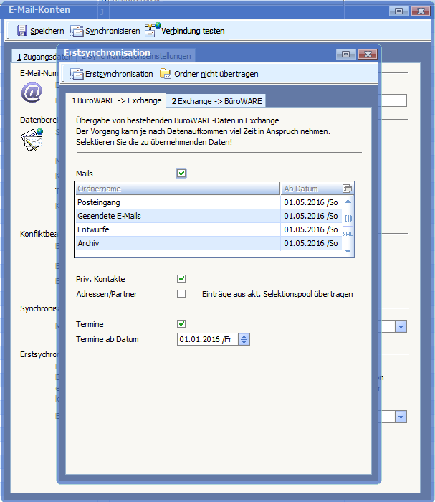Uncheck the Mails checkbox
The height and width of the screenshot is (502, 435).
coord(181,174)
